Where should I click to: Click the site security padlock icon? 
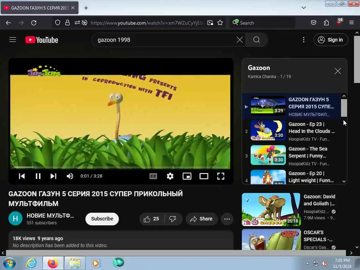[x=67, y=23]
